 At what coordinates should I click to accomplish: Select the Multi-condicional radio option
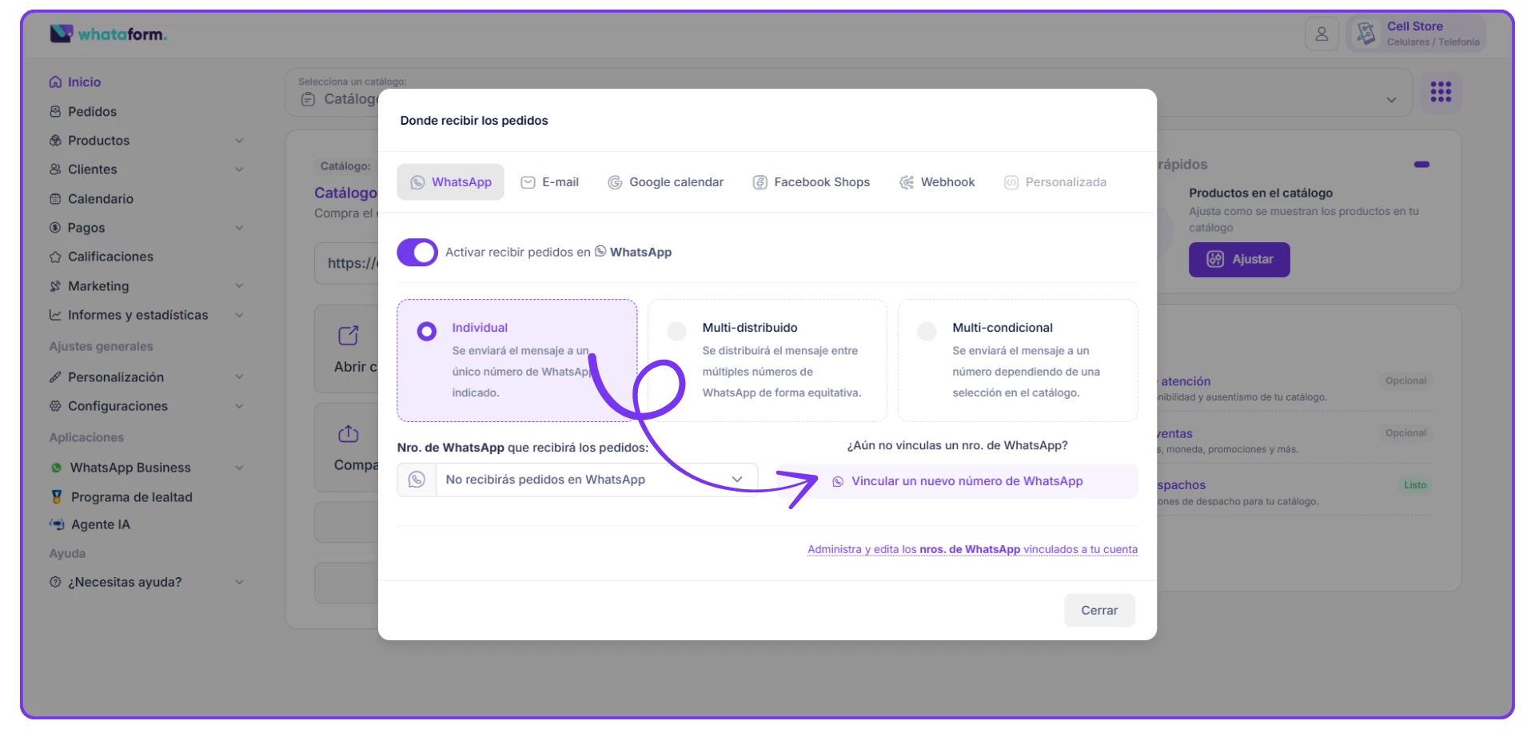pyautogui.click(x=927, y=331)
